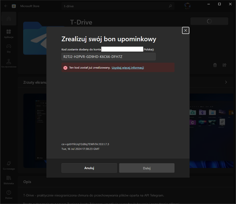
Task: Click 'Ten kod został już zrealizowany' message
Action: [90, 68]
